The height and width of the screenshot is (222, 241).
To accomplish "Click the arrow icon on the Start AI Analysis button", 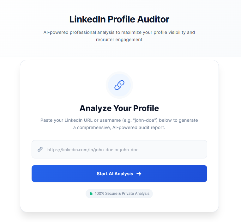I will pyautogui.click(x=139, y=174).
